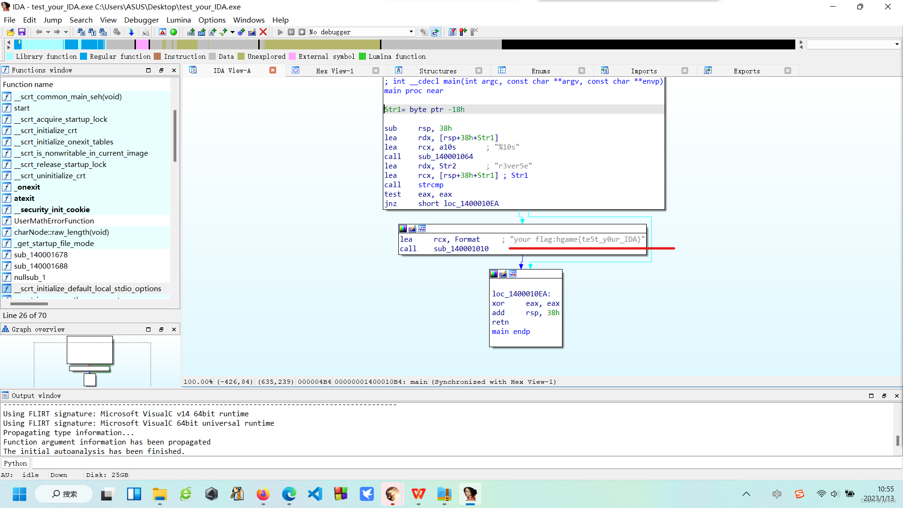Viewport: 903px width, 508px height.
Task: Click the binoculars text search icon
Action: [92, 32]
